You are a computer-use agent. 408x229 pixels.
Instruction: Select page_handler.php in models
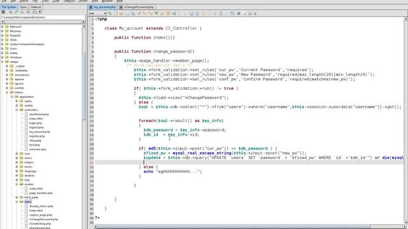point(41,193)
